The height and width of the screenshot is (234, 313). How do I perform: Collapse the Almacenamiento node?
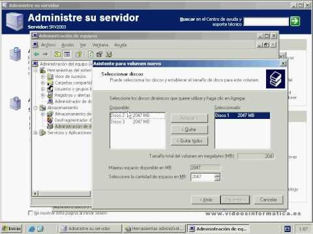pos(35,108)
